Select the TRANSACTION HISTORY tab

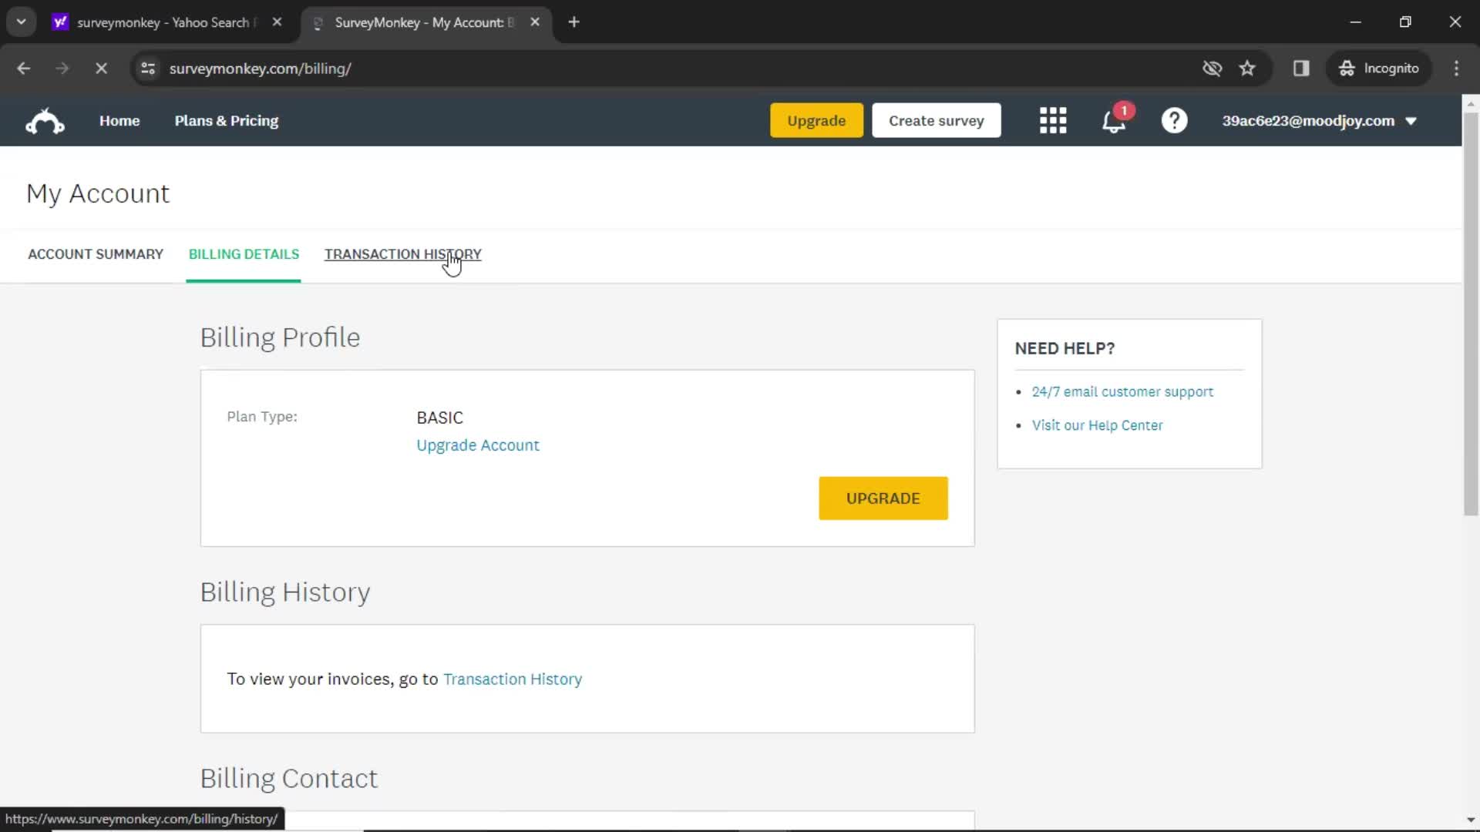pos(402,254)
